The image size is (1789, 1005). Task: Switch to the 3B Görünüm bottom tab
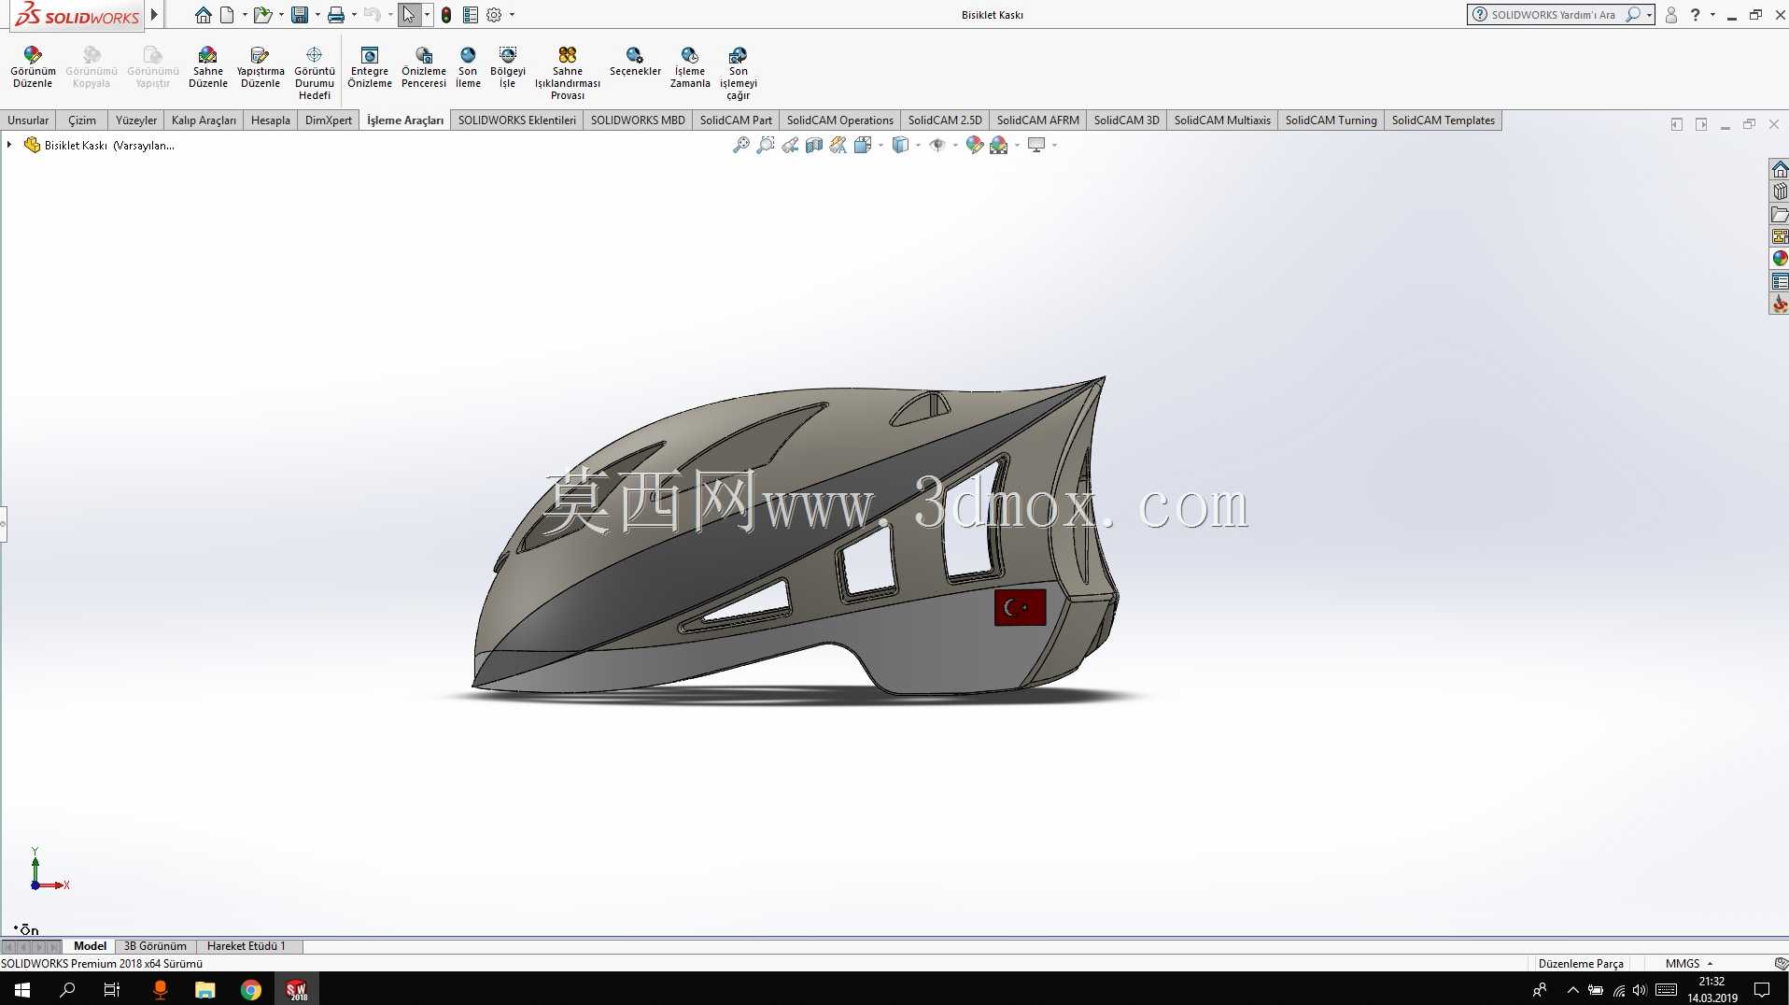coord(155,946)
